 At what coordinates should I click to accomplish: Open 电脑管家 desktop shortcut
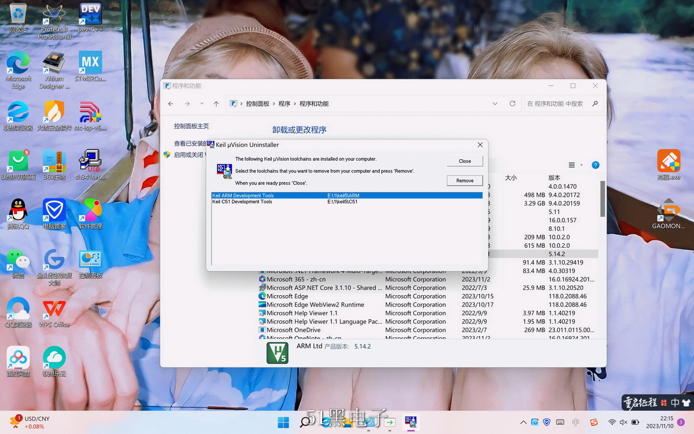coord(54,214)
